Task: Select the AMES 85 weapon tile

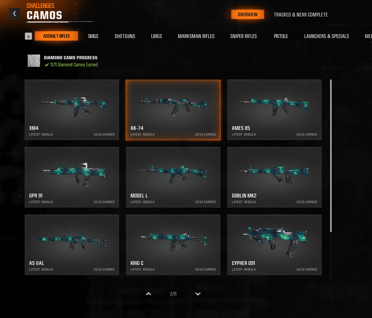Action: click(274, 110)
